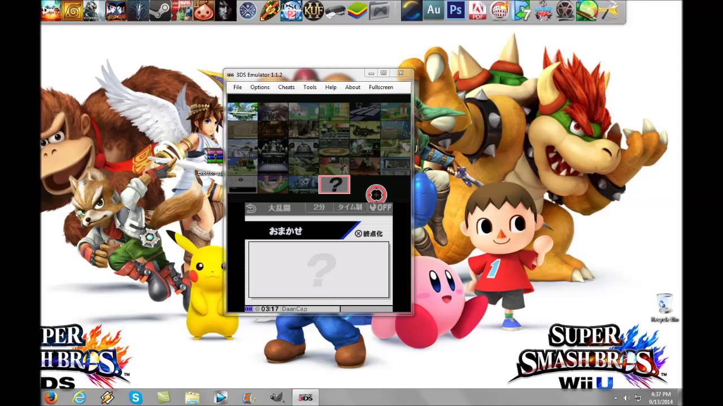Click the DaanCap status bar text

pyautogui.click(x=294, y=309)
